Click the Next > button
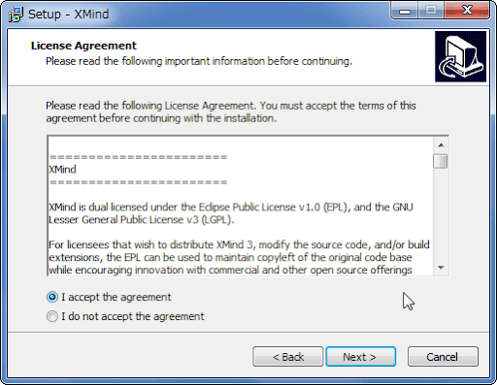Viewport: 497px width, 385px height. point(360,357)
